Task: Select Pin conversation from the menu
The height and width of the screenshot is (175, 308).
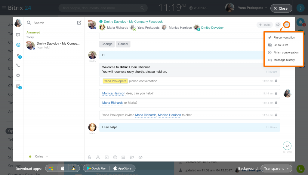Action: click(284, 38)
